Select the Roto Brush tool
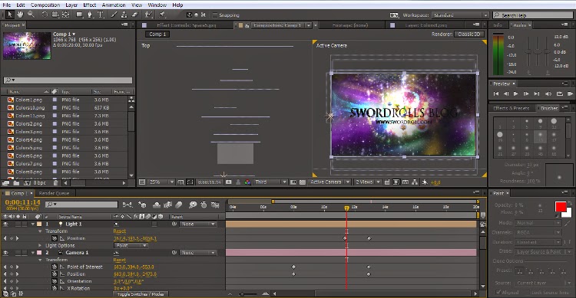The height and width of the screenshot is (298, 576). click(148, 15)
